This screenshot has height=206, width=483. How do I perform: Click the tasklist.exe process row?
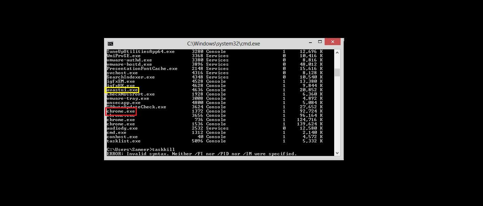(215, 141)
